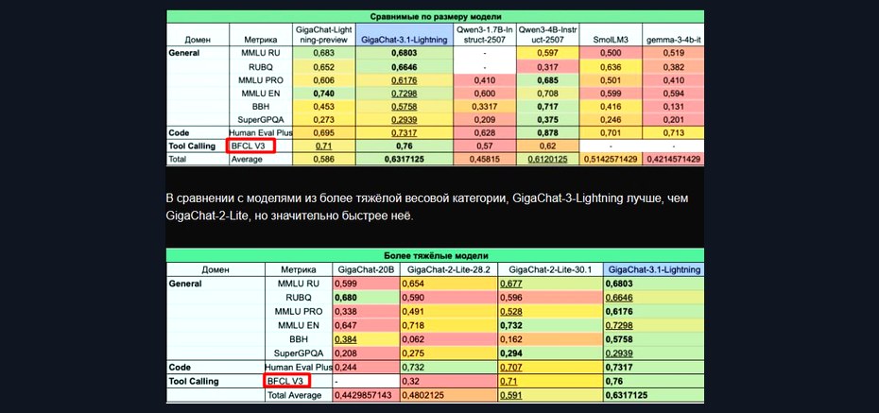This screenshot has height=413, width=879.
Task: Select the cell with value 0,062
Action: pos(448,339)
